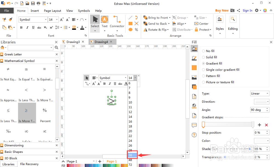Click the Save icon in title bar
The height and width of the screenshot is (167, 274).
click(x=33, y=3)
